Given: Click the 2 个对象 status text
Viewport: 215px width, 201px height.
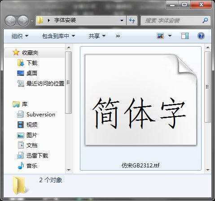Looking at the screenshot, I should click(x=51, y=180).
